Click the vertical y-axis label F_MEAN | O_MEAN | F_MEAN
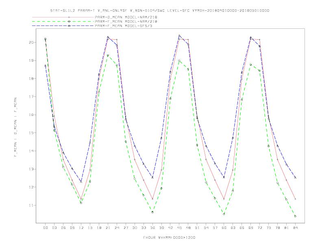Image resolution: width=322 pixels, height=248 pixels. (x=15, y=127)
